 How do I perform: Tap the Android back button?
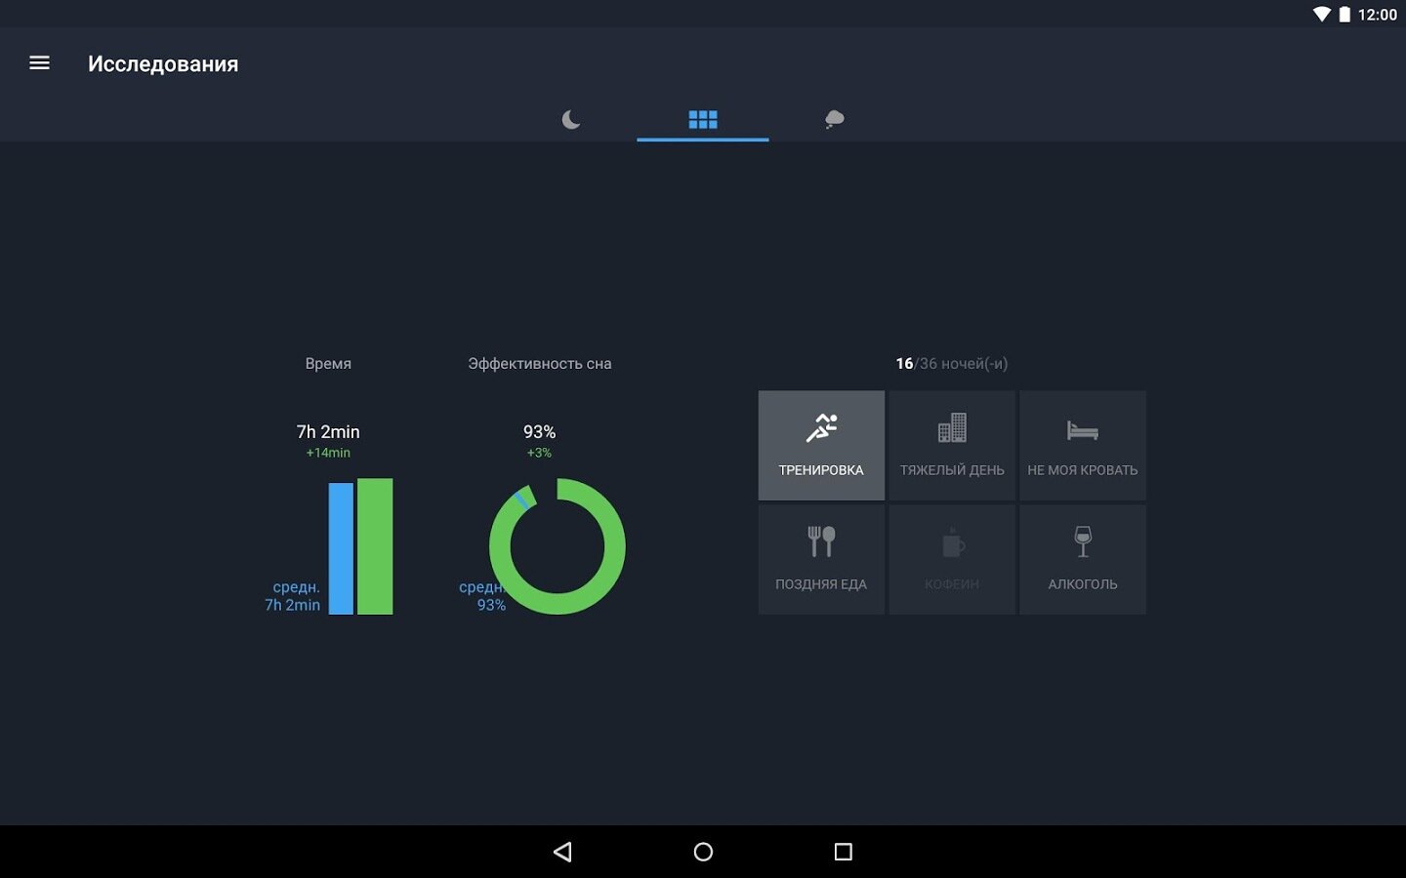point(562,852)
